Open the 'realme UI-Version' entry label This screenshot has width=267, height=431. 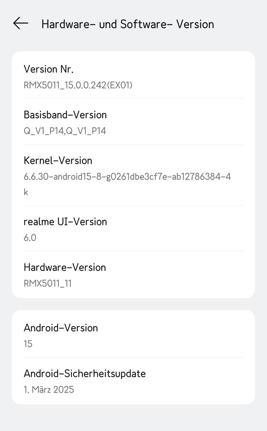(65, 221)
